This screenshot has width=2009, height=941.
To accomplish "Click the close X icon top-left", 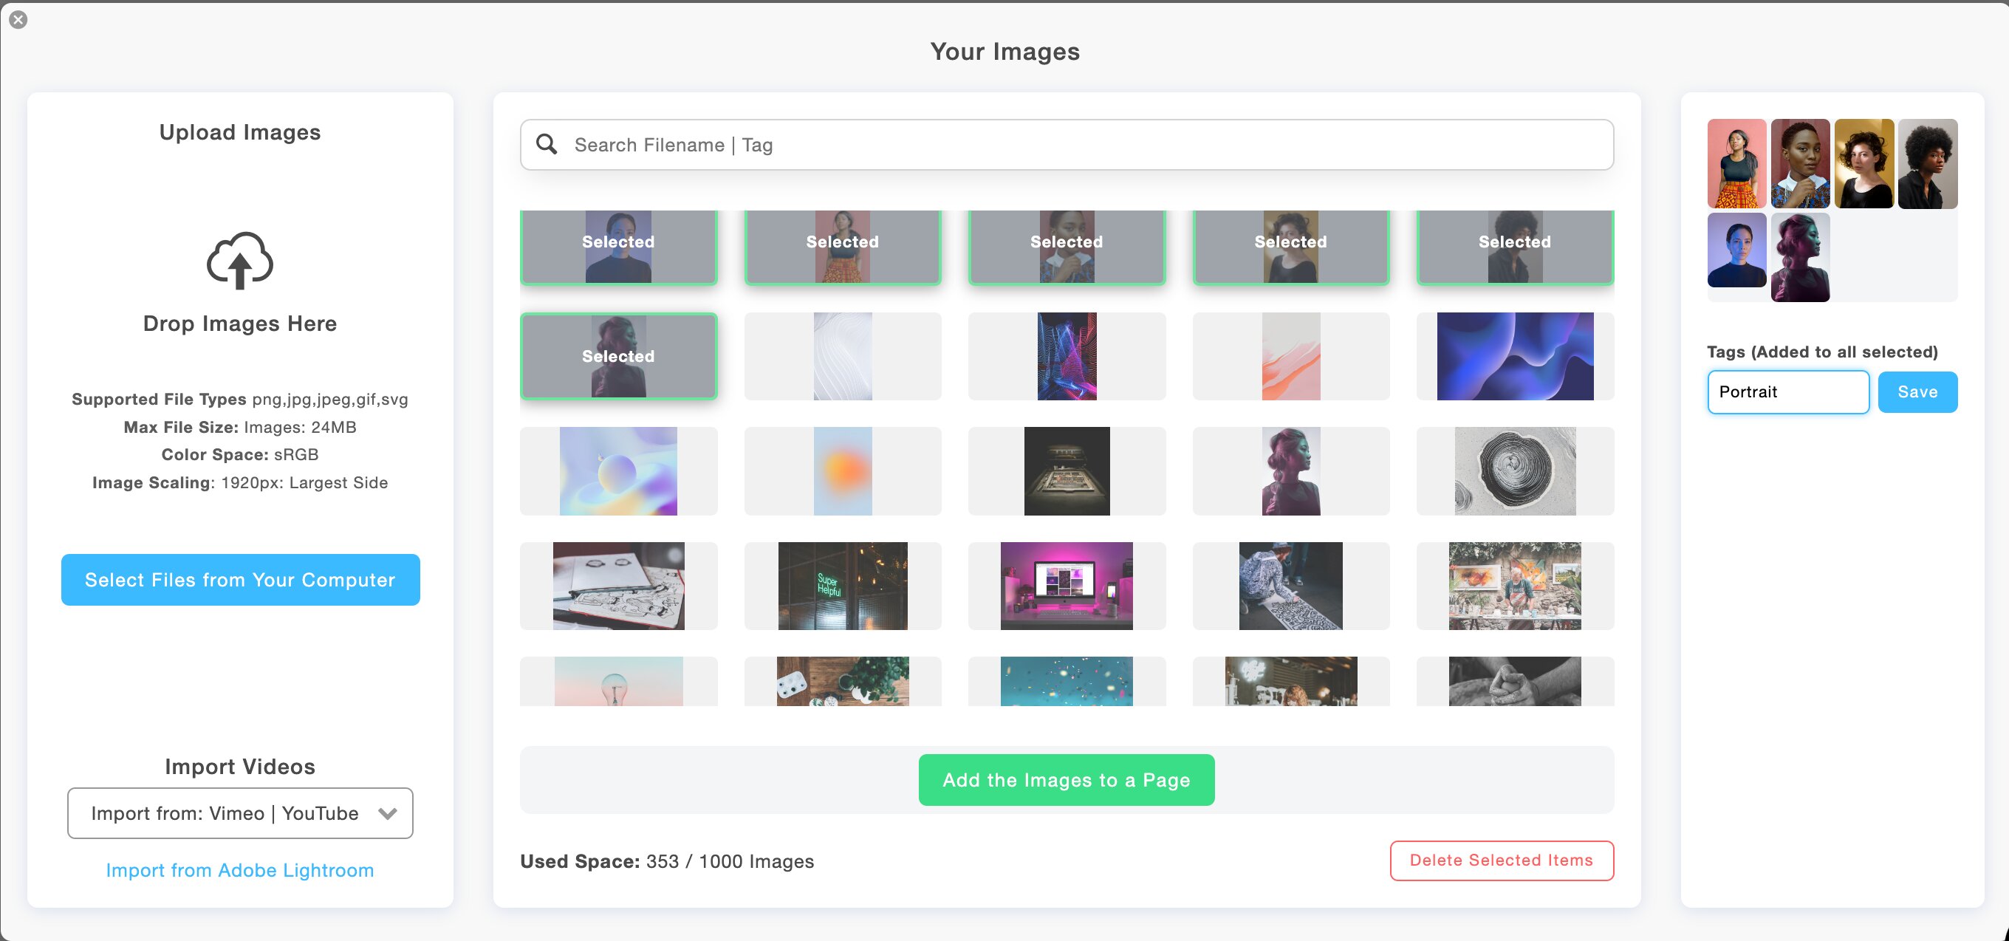I will tap(18, 19).
